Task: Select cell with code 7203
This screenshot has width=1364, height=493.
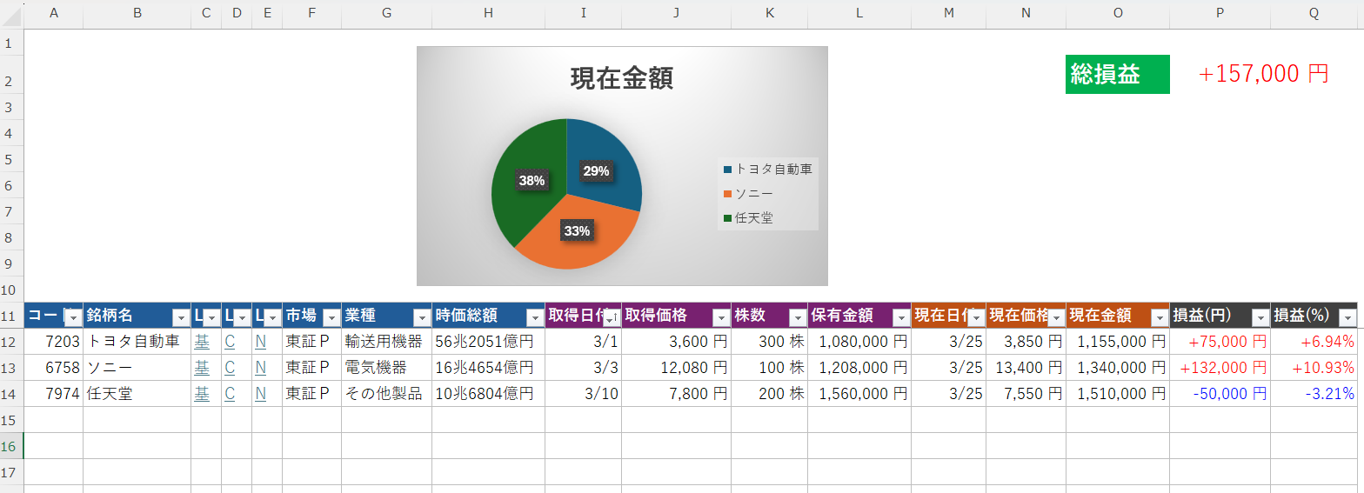Action: [54, 342]
